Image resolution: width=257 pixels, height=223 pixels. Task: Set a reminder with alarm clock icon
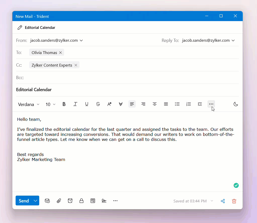point(70,201)
